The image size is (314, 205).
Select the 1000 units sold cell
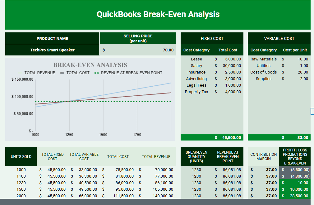point(21,170)
